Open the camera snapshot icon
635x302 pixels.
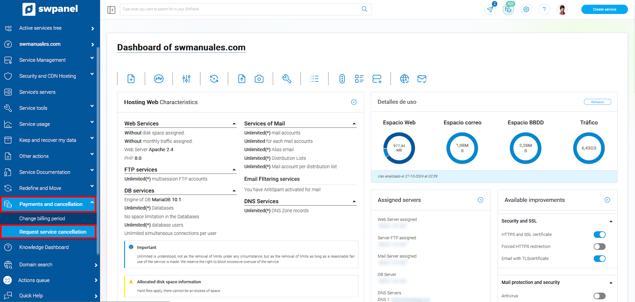259,79
